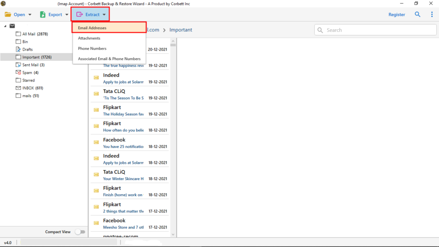Click the Starred folder icon
439x247 pixels.
[x=18, y=80]
